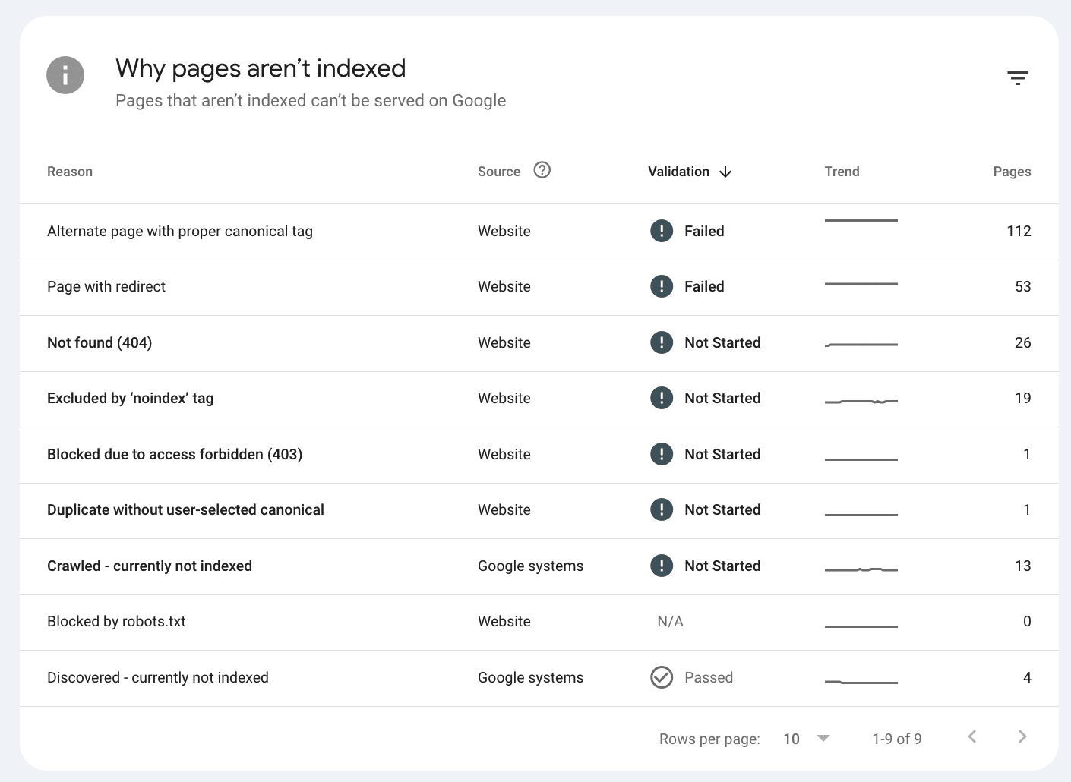Click the info icon beside the title
This screenshot has width=1071, height=782.
click(65, 75)
